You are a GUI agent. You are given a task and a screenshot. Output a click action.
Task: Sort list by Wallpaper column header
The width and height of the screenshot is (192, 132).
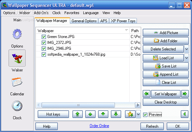click(x=82, y=30)
